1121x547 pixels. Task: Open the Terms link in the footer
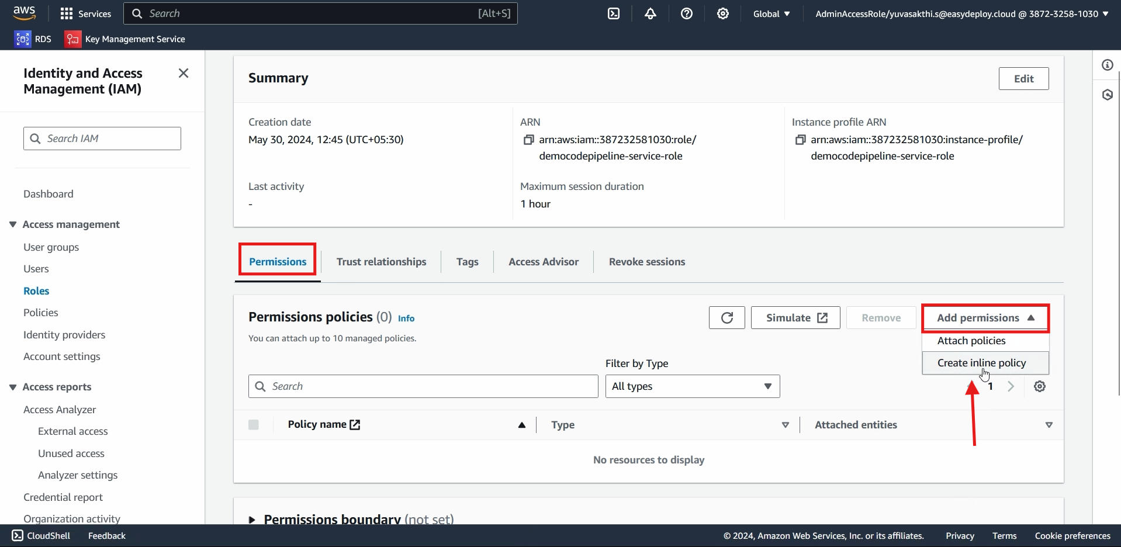click(x=1004, y=536)
